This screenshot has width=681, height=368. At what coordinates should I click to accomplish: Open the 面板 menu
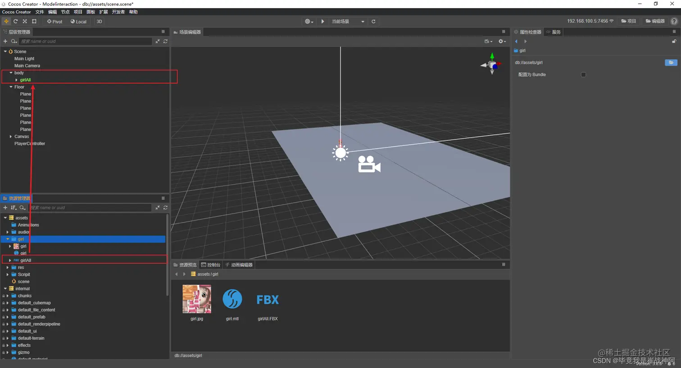91,12
